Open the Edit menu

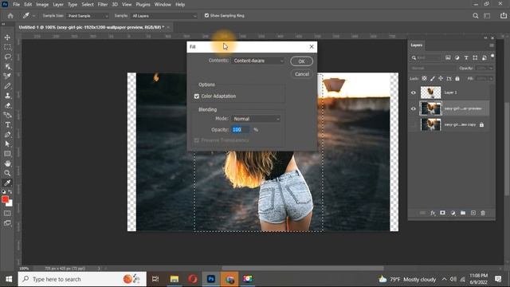(28, 5)
